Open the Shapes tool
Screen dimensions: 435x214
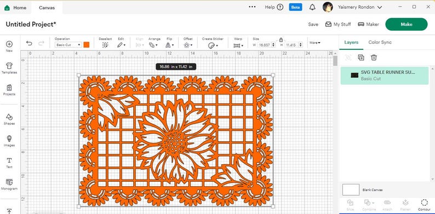(9, 119)
